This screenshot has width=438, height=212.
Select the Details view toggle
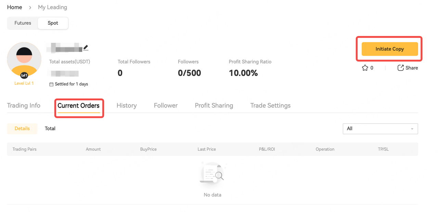22,129
